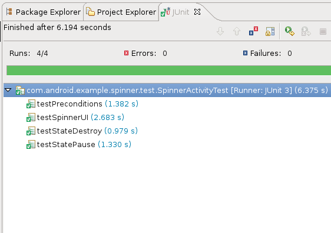Click the Rerun Test icon
Screen dimensions: 331x233
click(289, 31)
